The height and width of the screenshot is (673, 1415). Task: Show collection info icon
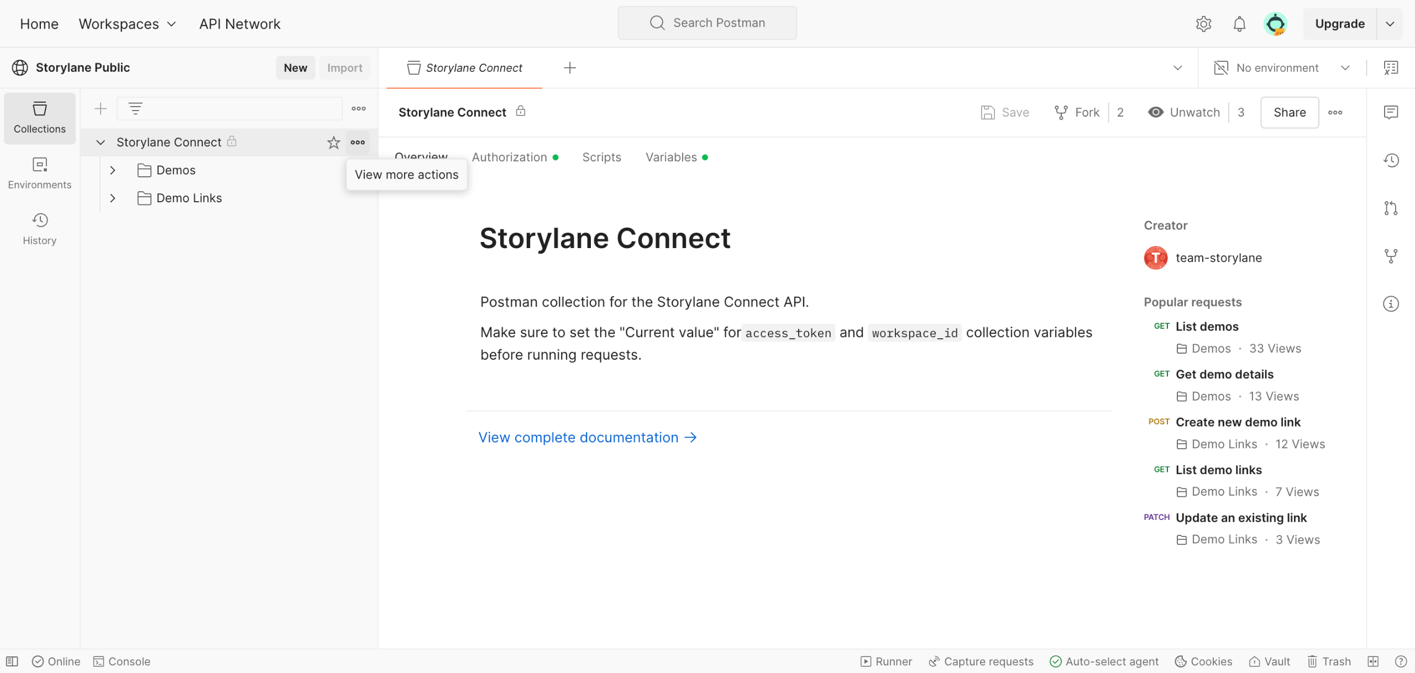(x=1391, y=303)
